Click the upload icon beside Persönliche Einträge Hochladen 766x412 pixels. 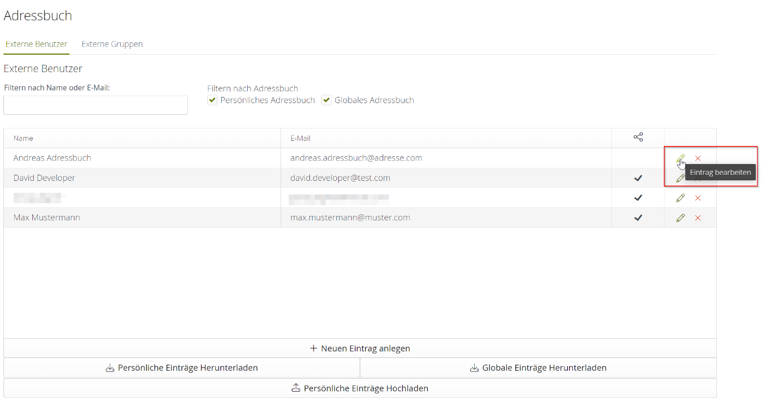295,388
